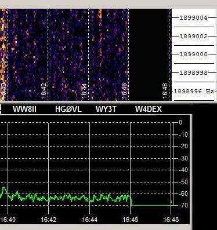Click the 16:48 time label below graph
217x230 pixels.
(x=171, y=220)
